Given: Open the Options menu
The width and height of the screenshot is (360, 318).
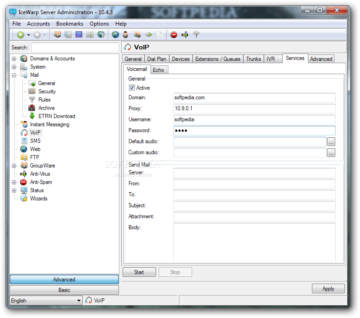Looking at the screenshot, I should click(x=99, y=24).
